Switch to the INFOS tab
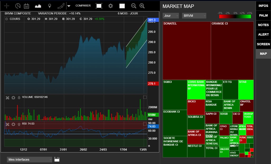The image size is (271, 164). click(263, 6)
